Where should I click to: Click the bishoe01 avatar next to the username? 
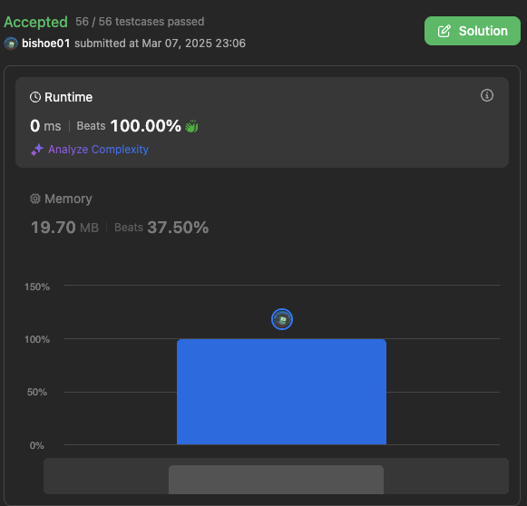(x=11, y=44)
